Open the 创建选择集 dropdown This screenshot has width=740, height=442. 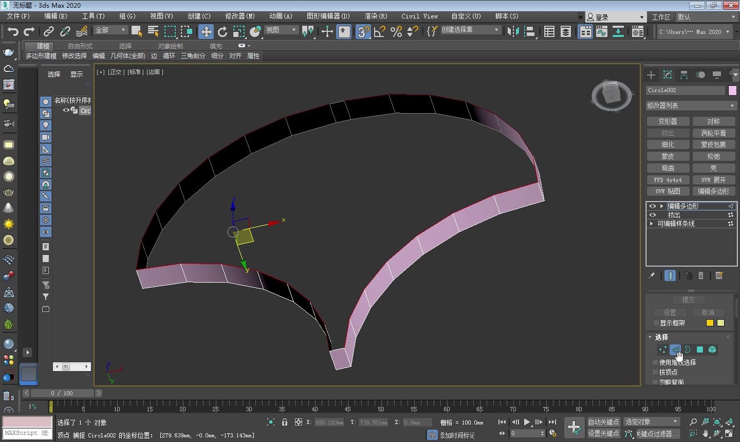point(470,30)
